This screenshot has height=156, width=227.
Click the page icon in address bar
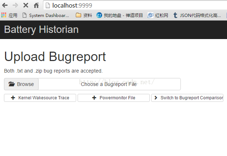48,5
